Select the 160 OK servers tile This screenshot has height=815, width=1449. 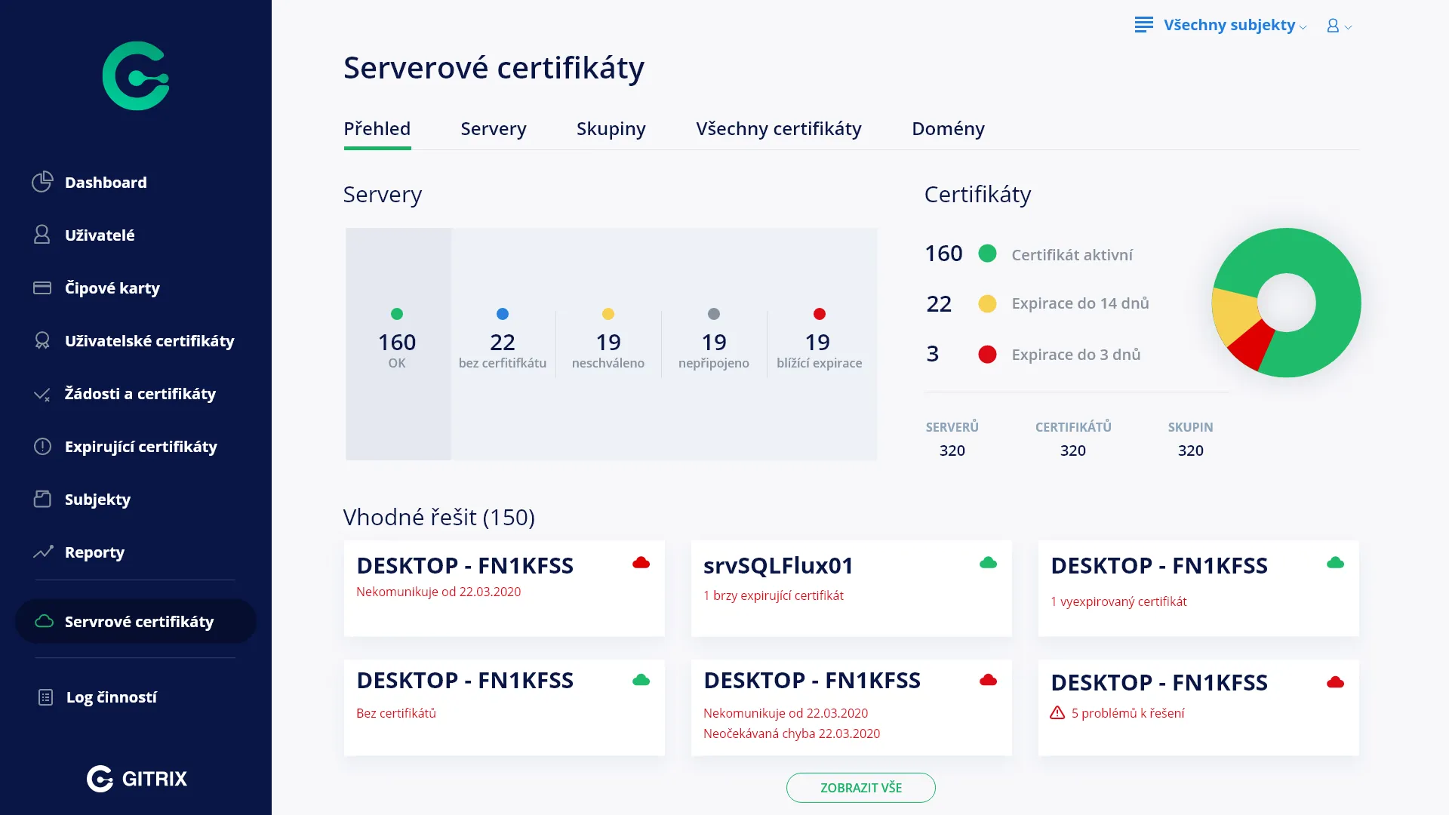coord(398,344)
